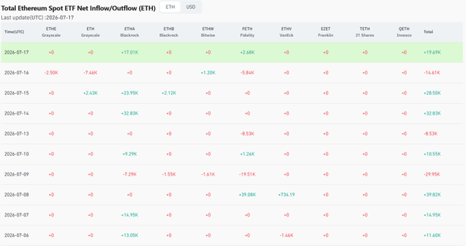
Task: Click the -29.95K total value
Action: point(432,174)
